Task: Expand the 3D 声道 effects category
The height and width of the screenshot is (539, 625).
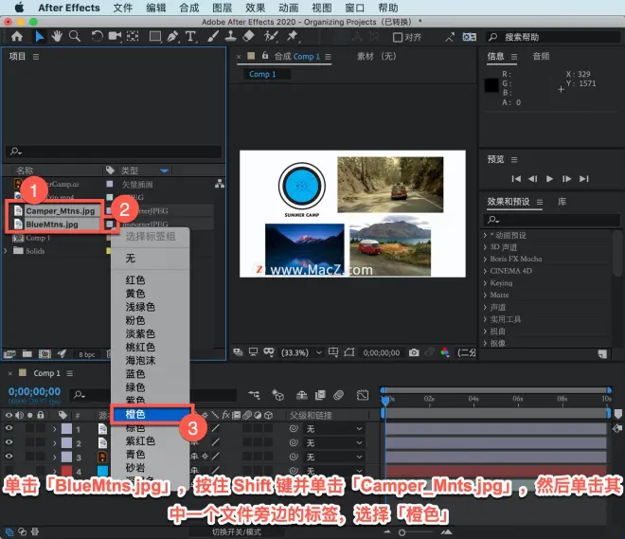Action: coord(485,247)
